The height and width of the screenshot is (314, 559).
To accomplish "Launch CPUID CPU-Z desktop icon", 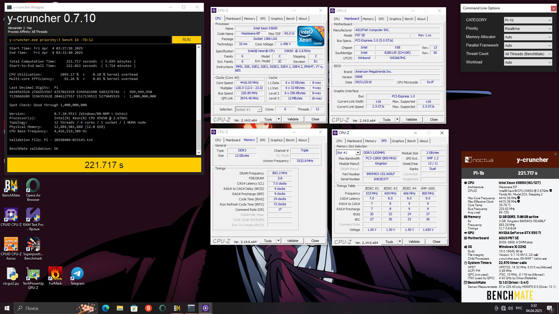I will tap(11, 217).
